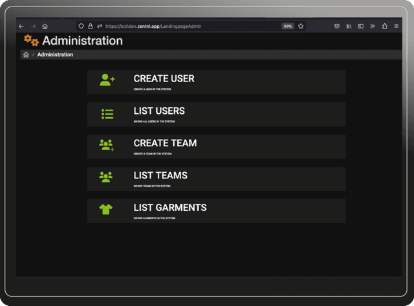Screen dimensions: 414x306
Task: Reset the 90% zoom level indicator
Action: click(x=288, y=27)
